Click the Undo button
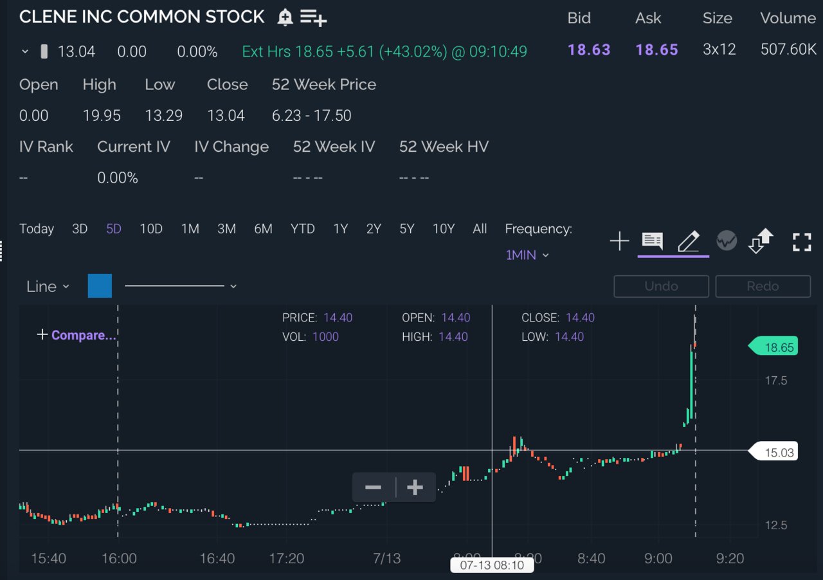Viewport: 823px width, 580px height. tap(661, 286)
